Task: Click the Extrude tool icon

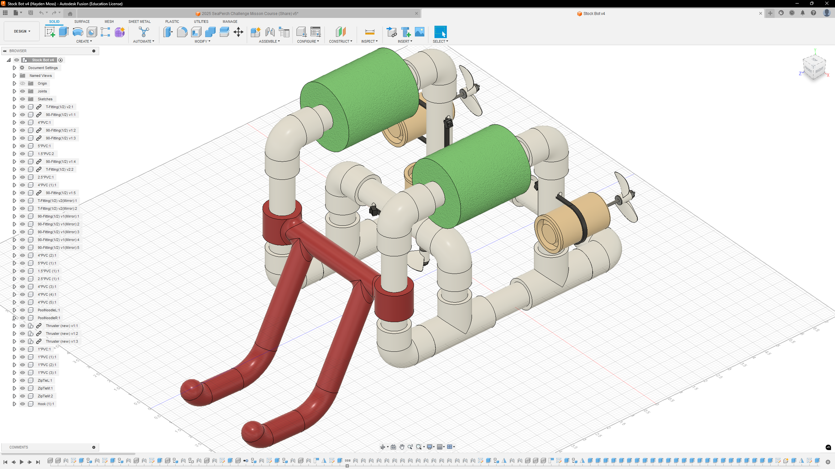Action: coord(64,32)
